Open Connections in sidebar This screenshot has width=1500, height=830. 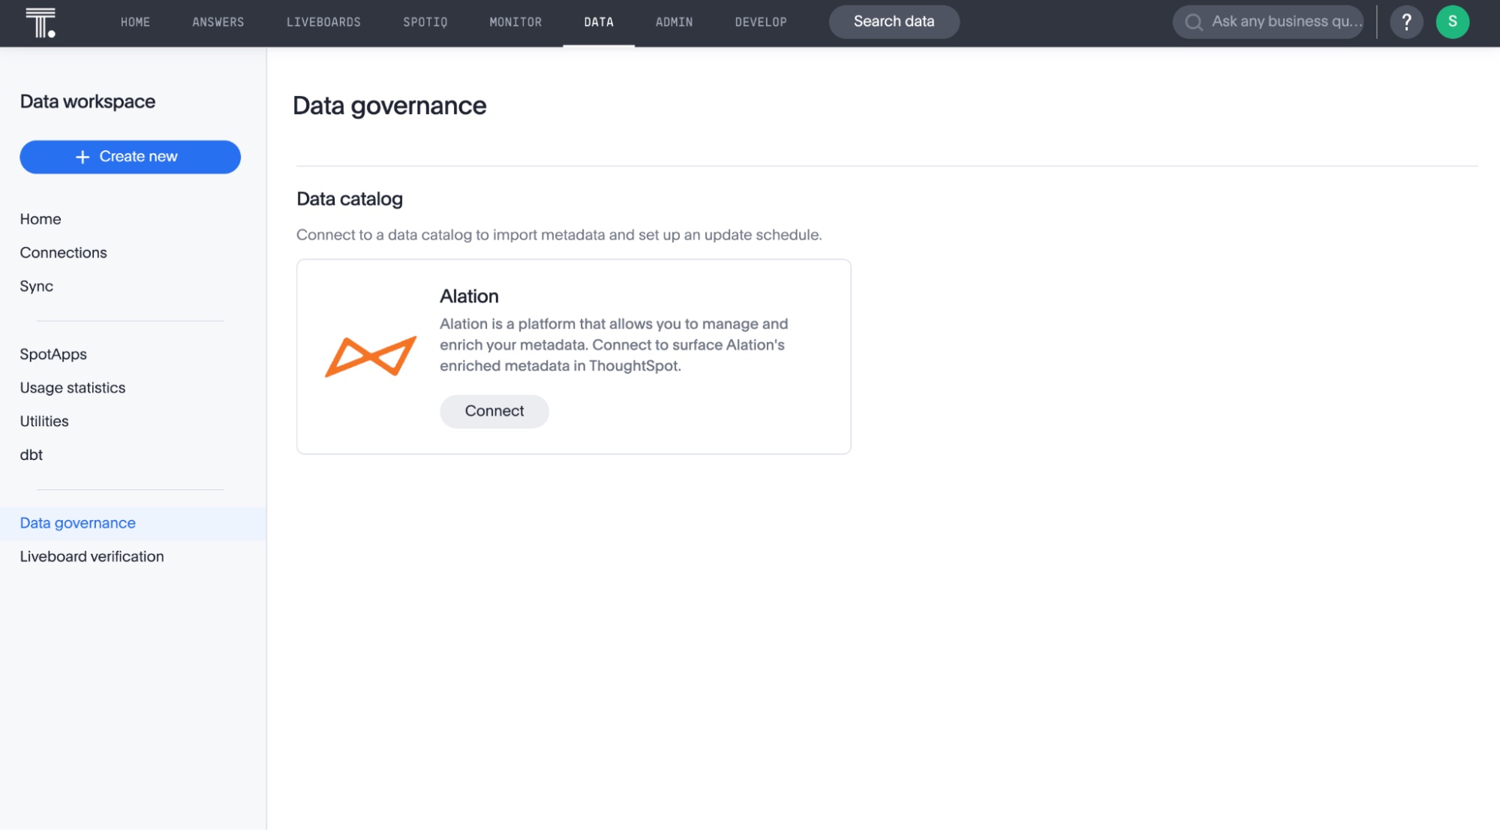click(x=62, y=252)
